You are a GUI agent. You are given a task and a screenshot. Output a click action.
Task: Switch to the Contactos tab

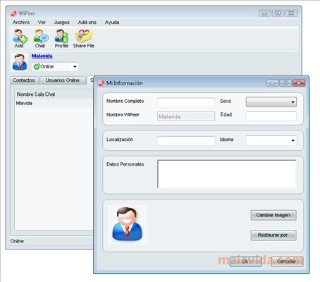coord(24,80)
